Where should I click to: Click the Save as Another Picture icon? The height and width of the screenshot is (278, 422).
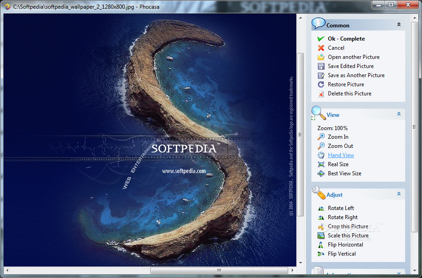321,75
